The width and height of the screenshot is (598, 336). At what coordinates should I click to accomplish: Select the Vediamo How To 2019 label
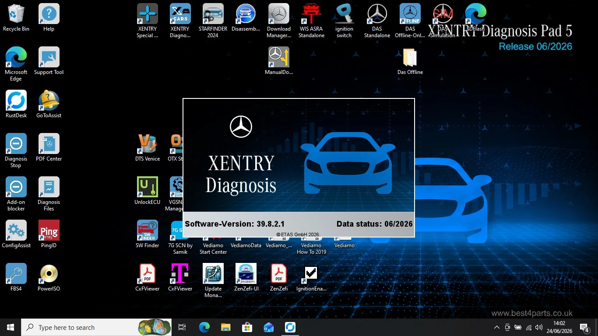tap(312, 248)
